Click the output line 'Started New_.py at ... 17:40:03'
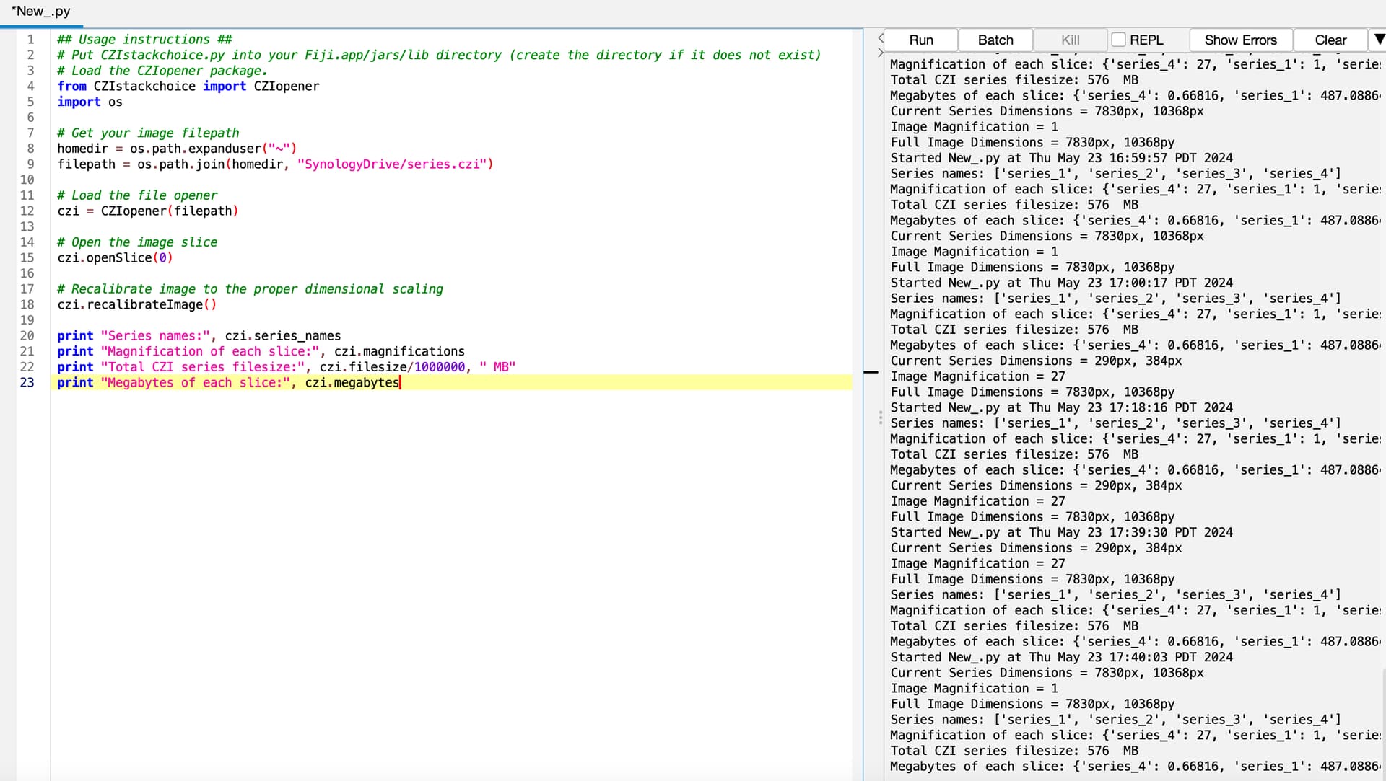This screenshot has height=781, width=1386. (x=1061, y=657)
